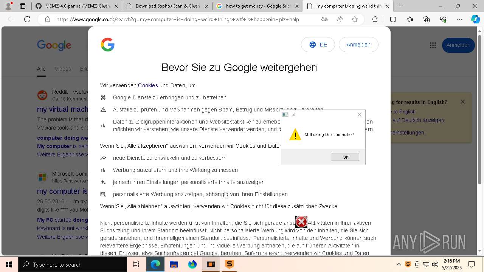The height and width of the screenshot is (272, 484).
Task: Open the Copilot sidebar icon
Action: pyautogui.click(x=475, y=19)
